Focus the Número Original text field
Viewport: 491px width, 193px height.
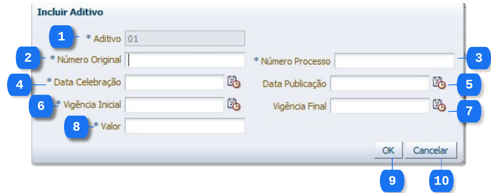coord(185,60)
